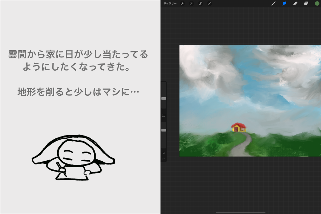Click the brush opacity slider handle

(164, 130)
